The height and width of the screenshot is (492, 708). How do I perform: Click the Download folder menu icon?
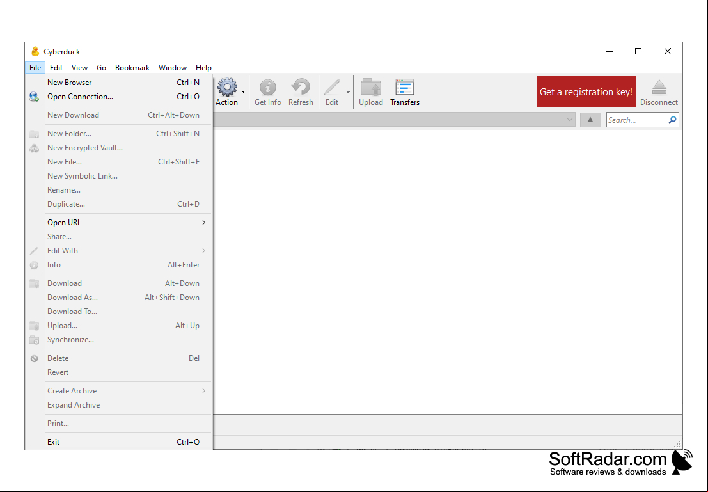point(35,283)
